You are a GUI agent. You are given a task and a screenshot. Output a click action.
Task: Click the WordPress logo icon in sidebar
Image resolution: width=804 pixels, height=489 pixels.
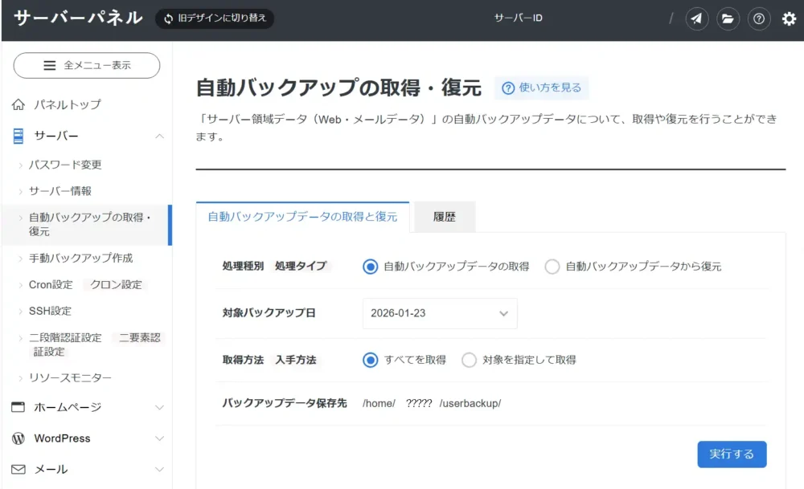(x=18, y=438)
